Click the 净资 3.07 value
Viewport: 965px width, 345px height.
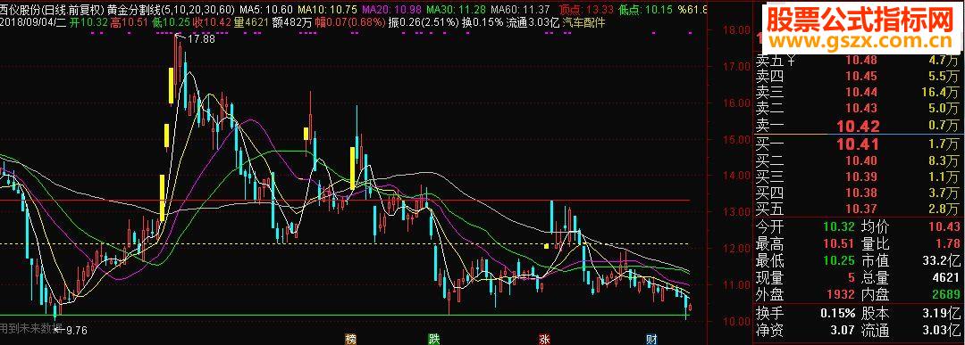843,331
